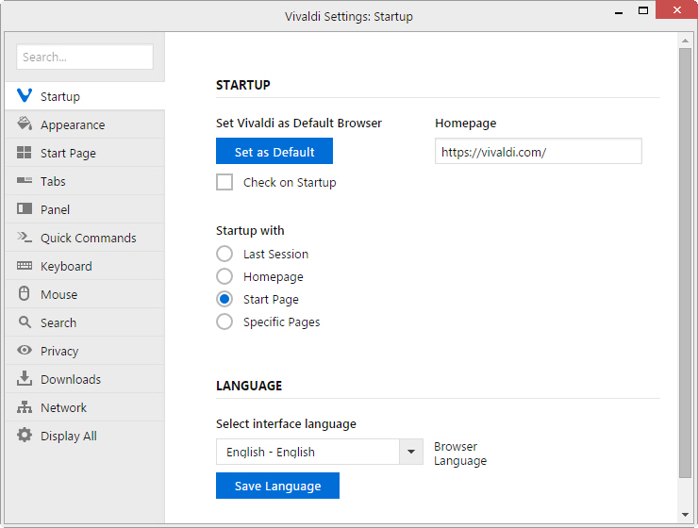Maximize the Vivaldi Settings window
This screenshot has width=698, height=528.
tap(643, 10)
